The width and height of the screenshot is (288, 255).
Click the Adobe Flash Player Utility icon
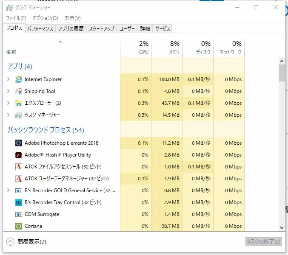point(19,155)
